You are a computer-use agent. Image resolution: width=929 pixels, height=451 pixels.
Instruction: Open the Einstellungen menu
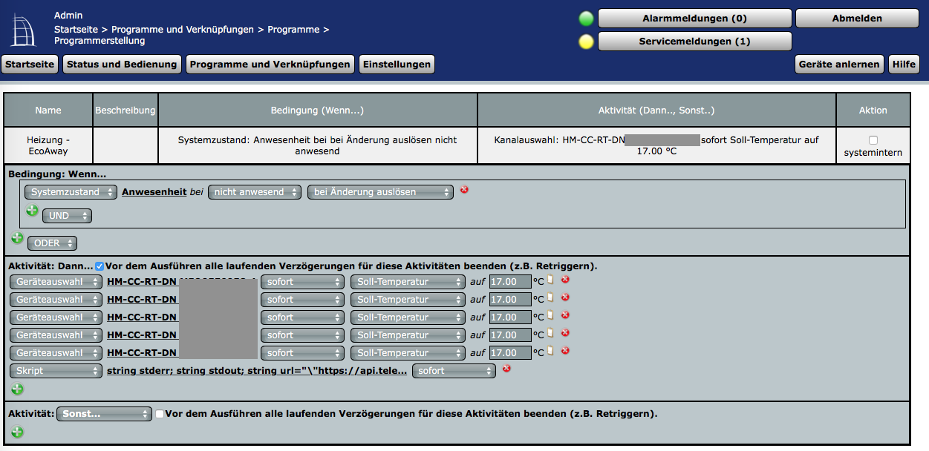(x=397, y=65)
